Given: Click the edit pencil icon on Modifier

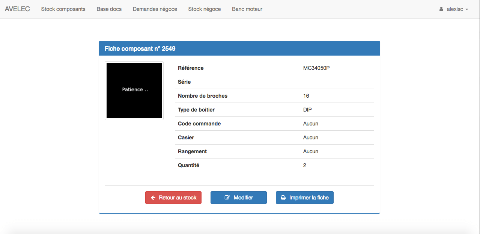Looking at the screenshot, I should (x=227, y=198).
